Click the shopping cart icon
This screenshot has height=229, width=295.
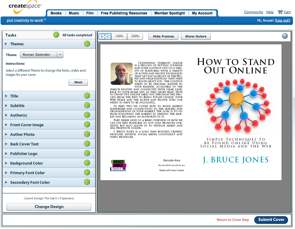coord(280,12)
